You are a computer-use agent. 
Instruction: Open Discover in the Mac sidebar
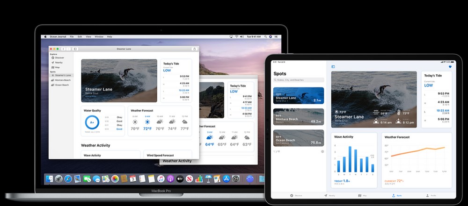[x=59, y=57]
